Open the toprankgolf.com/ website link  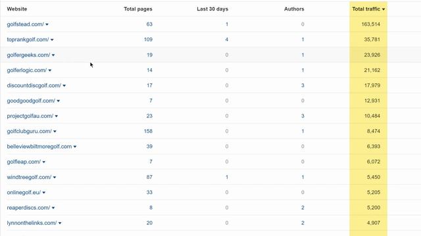[x=28, y=39]
